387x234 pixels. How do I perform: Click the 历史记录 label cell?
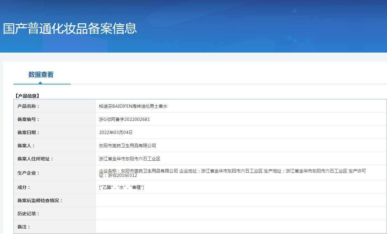click(x=55, y=214)
